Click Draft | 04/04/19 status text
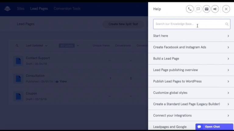 36,64
